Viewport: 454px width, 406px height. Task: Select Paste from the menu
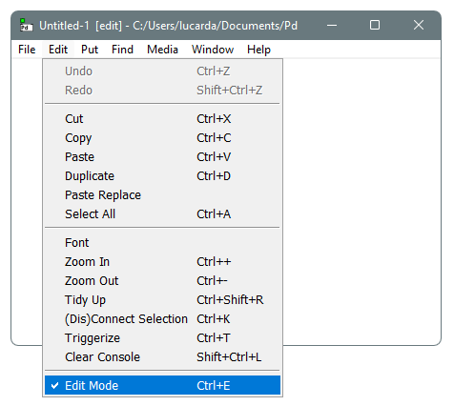pos(162,157)
